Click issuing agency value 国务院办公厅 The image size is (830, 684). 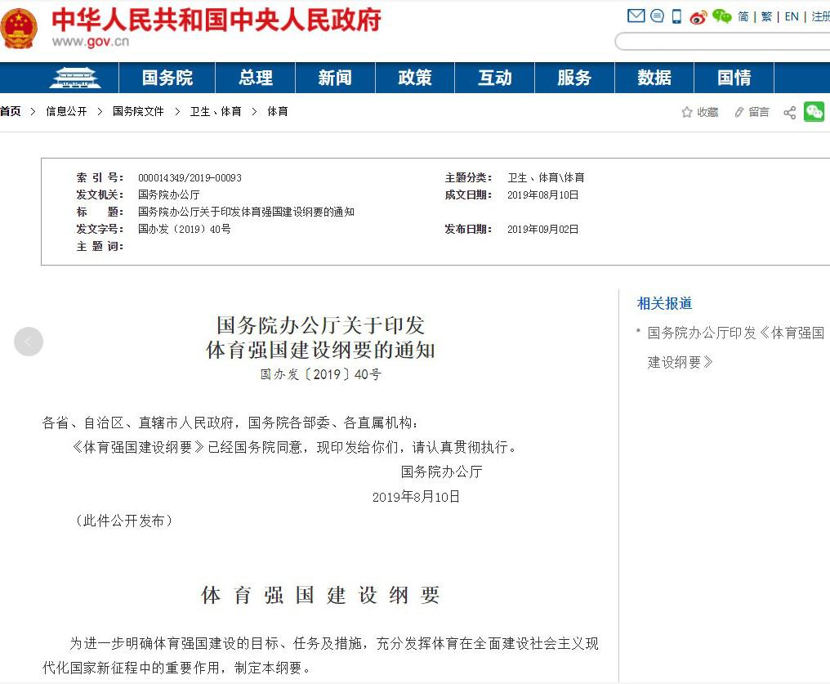169,194
